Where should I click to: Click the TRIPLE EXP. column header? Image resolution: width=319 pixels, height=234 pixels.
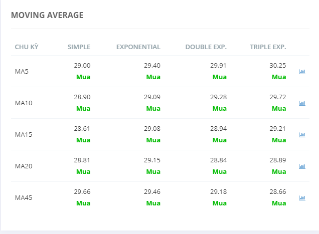pos(268,47)
